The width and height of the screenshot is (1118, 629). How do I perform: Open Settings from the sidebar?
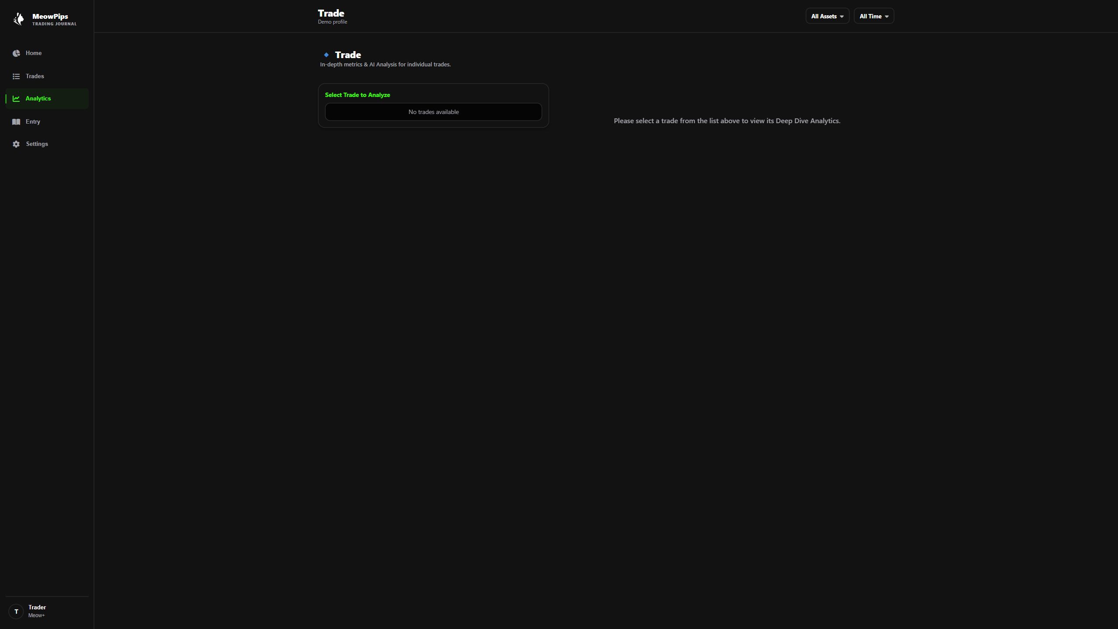click(47, 144)
